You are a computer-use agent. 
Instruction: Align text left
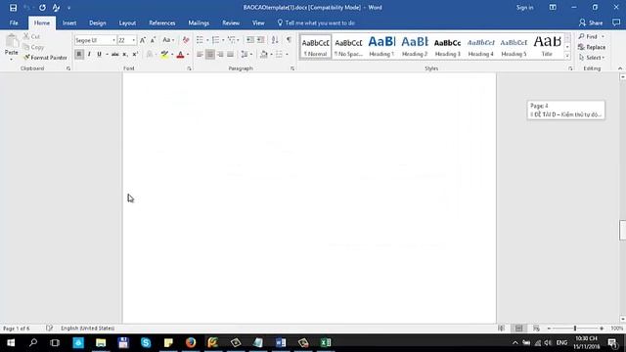tap(200, 55)
